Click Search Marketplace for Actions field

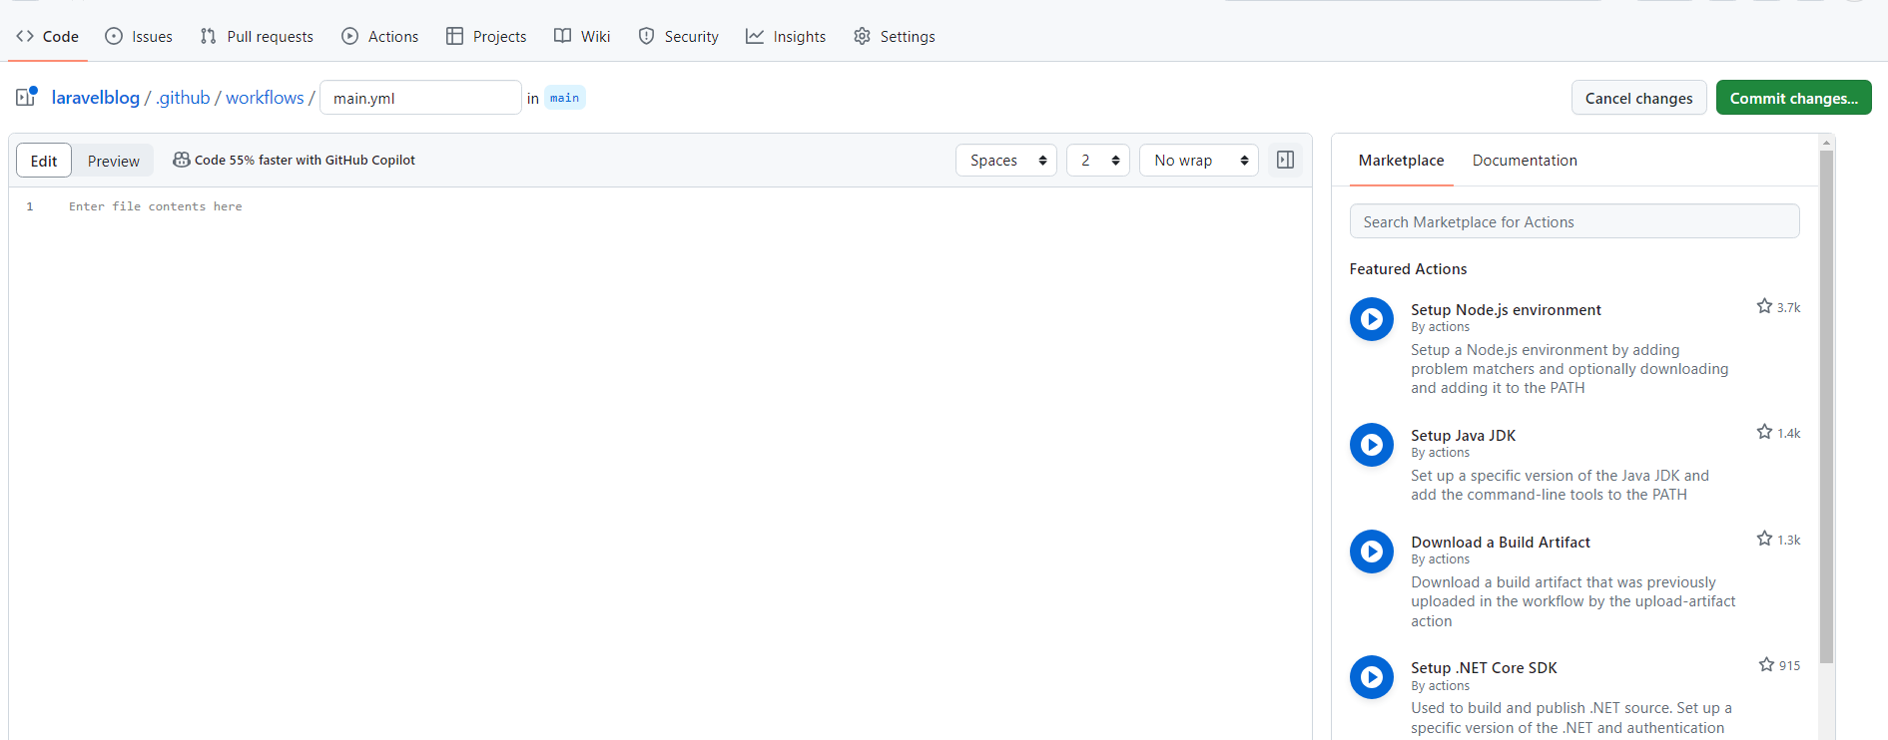pyautogui.click(x=1574, y=221)
